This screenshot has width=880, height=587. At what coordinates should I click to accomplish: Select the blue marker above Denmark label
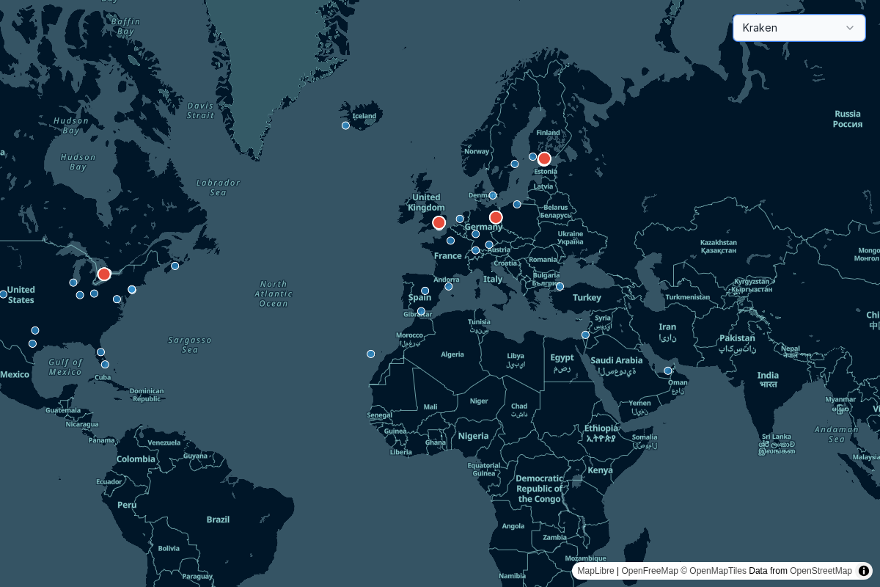(x=493, y=195)
